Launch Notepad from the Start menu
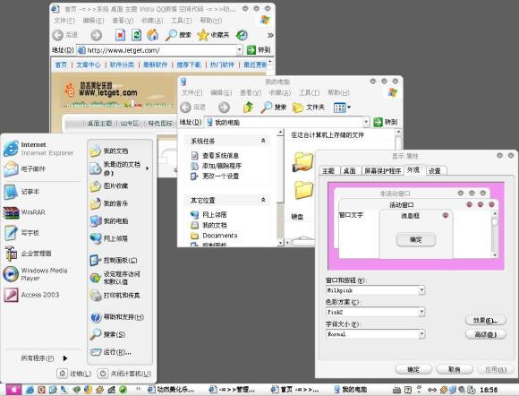519x396 pixels. coord(21,192)
